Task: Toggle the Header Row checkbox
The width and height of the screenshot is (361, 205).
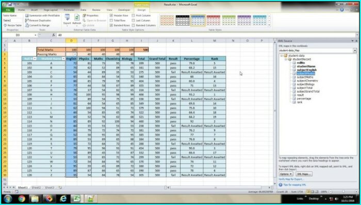Action: [111, 15]
